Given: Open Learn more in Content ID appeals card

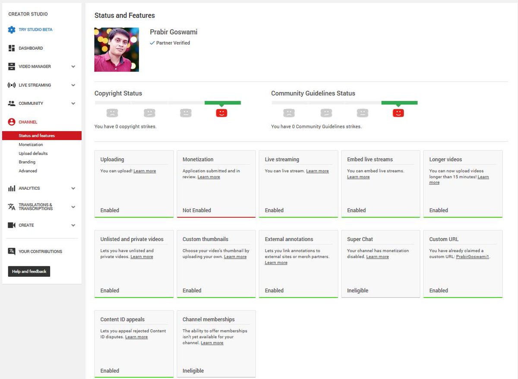Looking at the screenshot, I should tap(136, 337).
